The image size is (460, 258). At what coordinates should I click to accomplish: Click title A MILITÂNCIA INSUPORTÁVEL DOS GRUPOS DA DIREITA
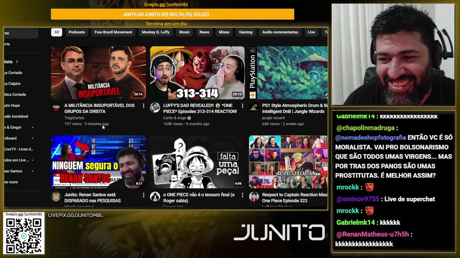[x=100, y=108]
